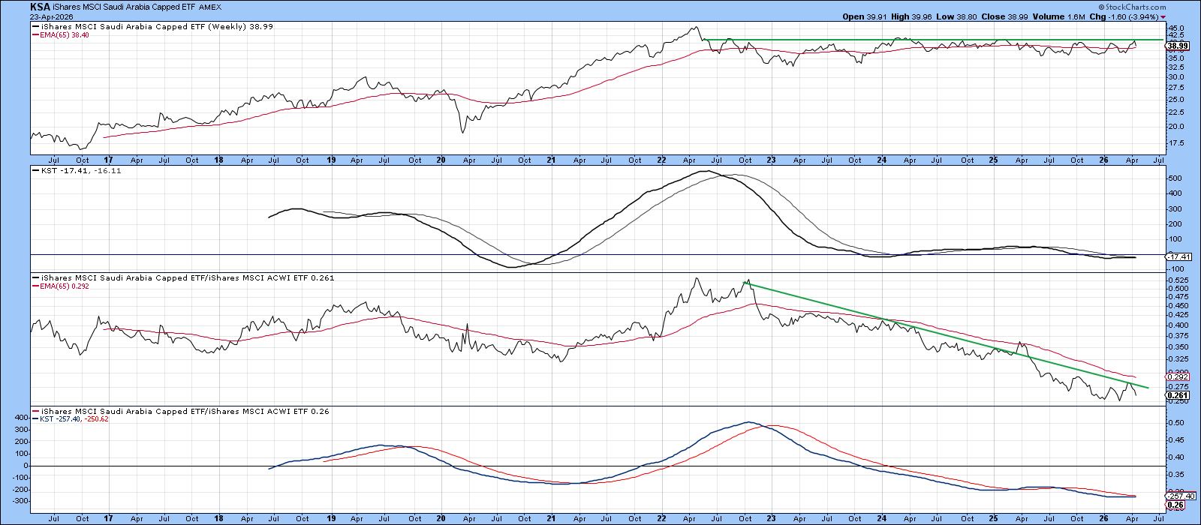Click the High 39.96 value
Image resolution: width=1201 pixels, height=525 pixels.
coord(913,16)
